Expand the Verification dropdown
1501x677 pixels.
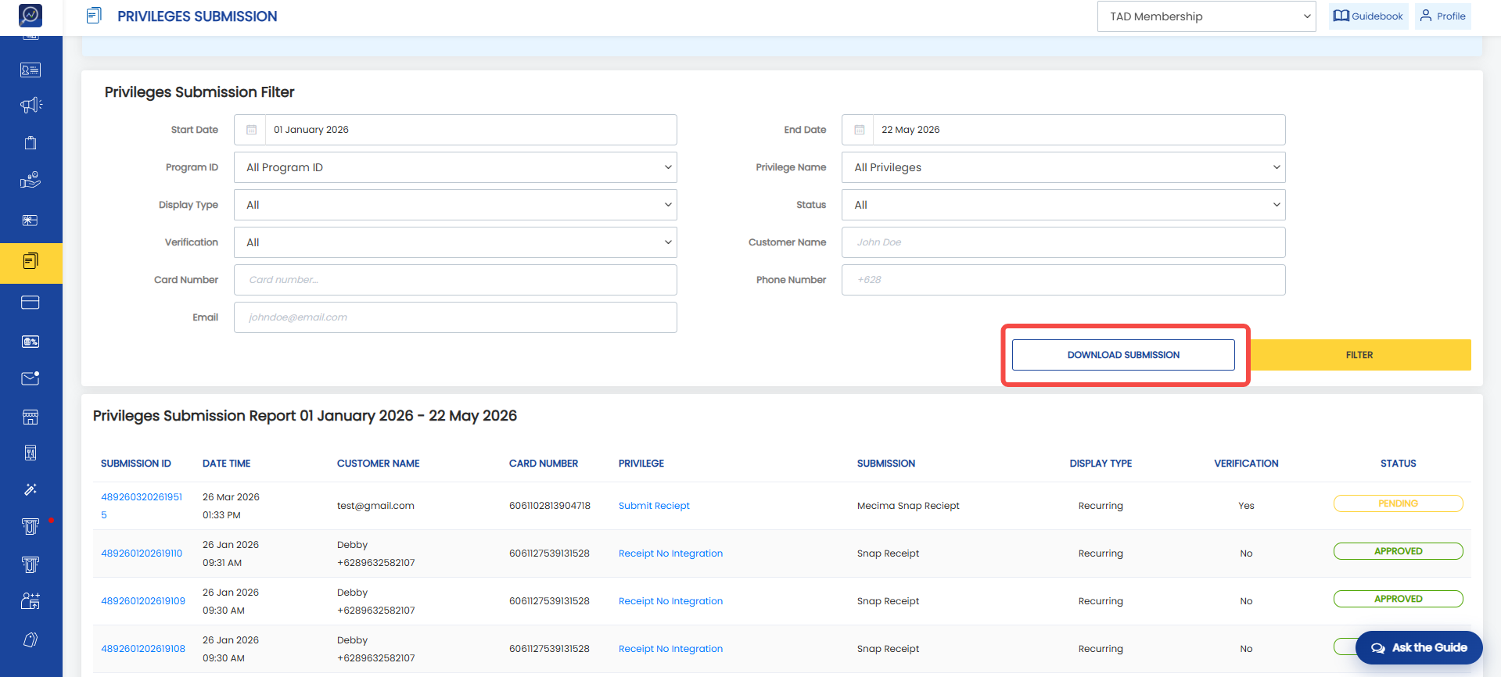pyautogui.click(x=455, y=242)
